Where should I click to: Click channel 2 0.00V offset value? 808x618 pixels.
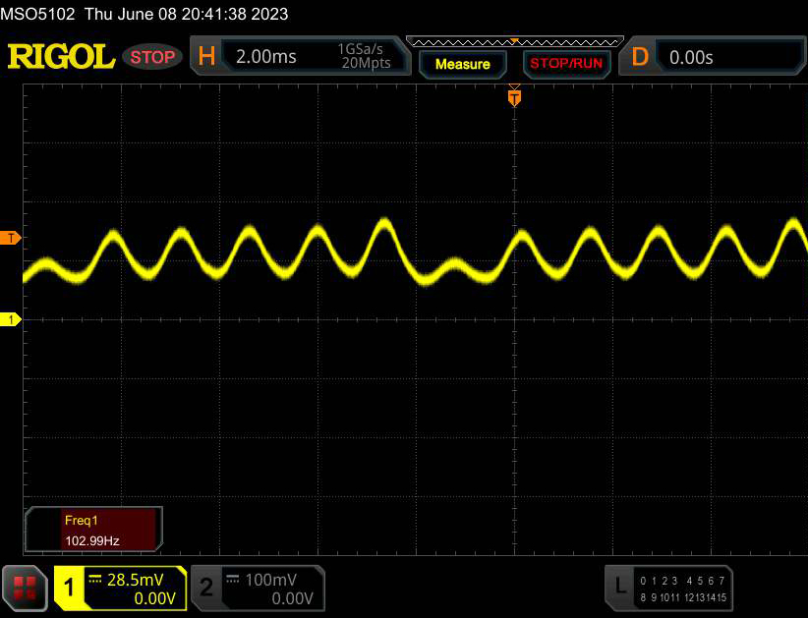point(292,598)
